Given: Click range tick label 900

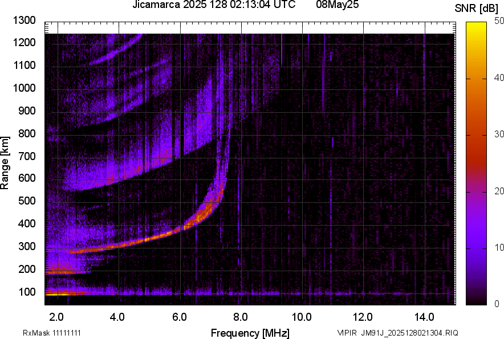Looking at the screenshot, I should tap(27, 111).
